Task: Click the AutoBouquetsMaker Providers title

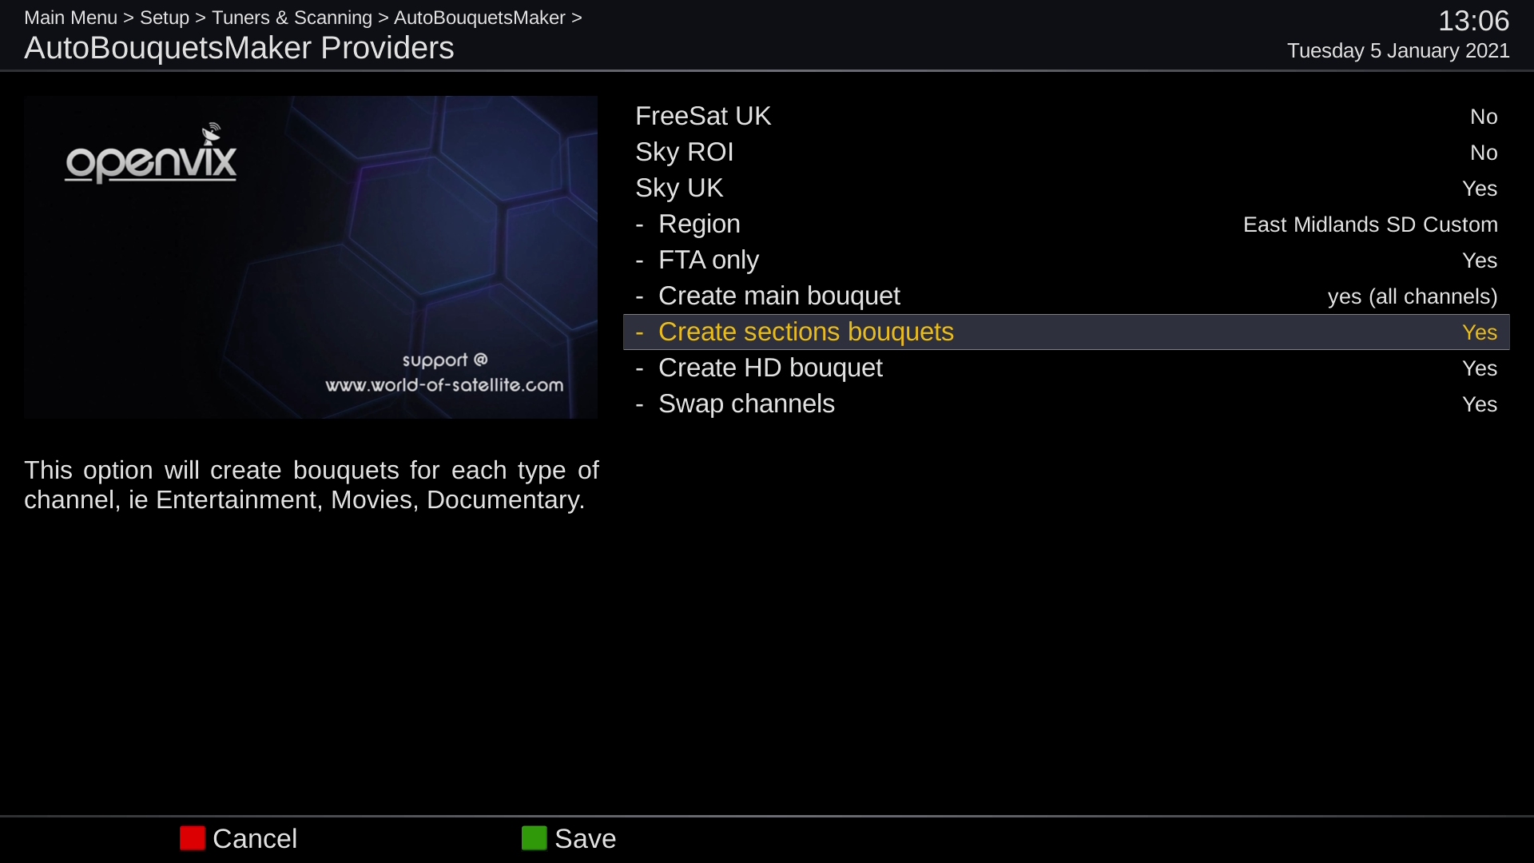Action: tap(239, 48)
